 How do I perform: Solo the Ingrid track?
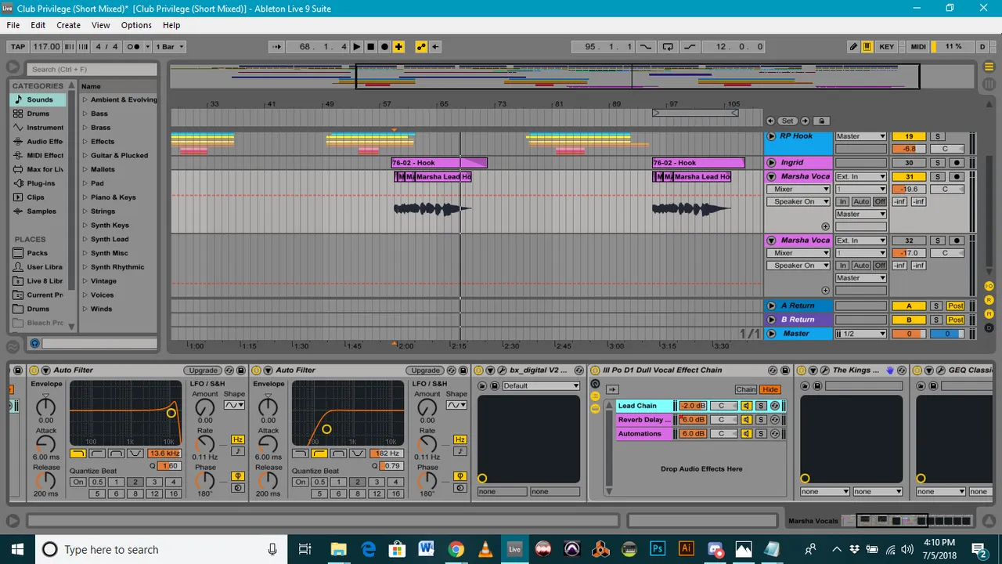tap(938, 163)
